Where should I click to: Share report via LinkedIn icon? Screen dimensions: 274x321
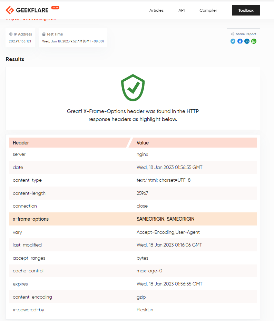click(x=247, y=41)
